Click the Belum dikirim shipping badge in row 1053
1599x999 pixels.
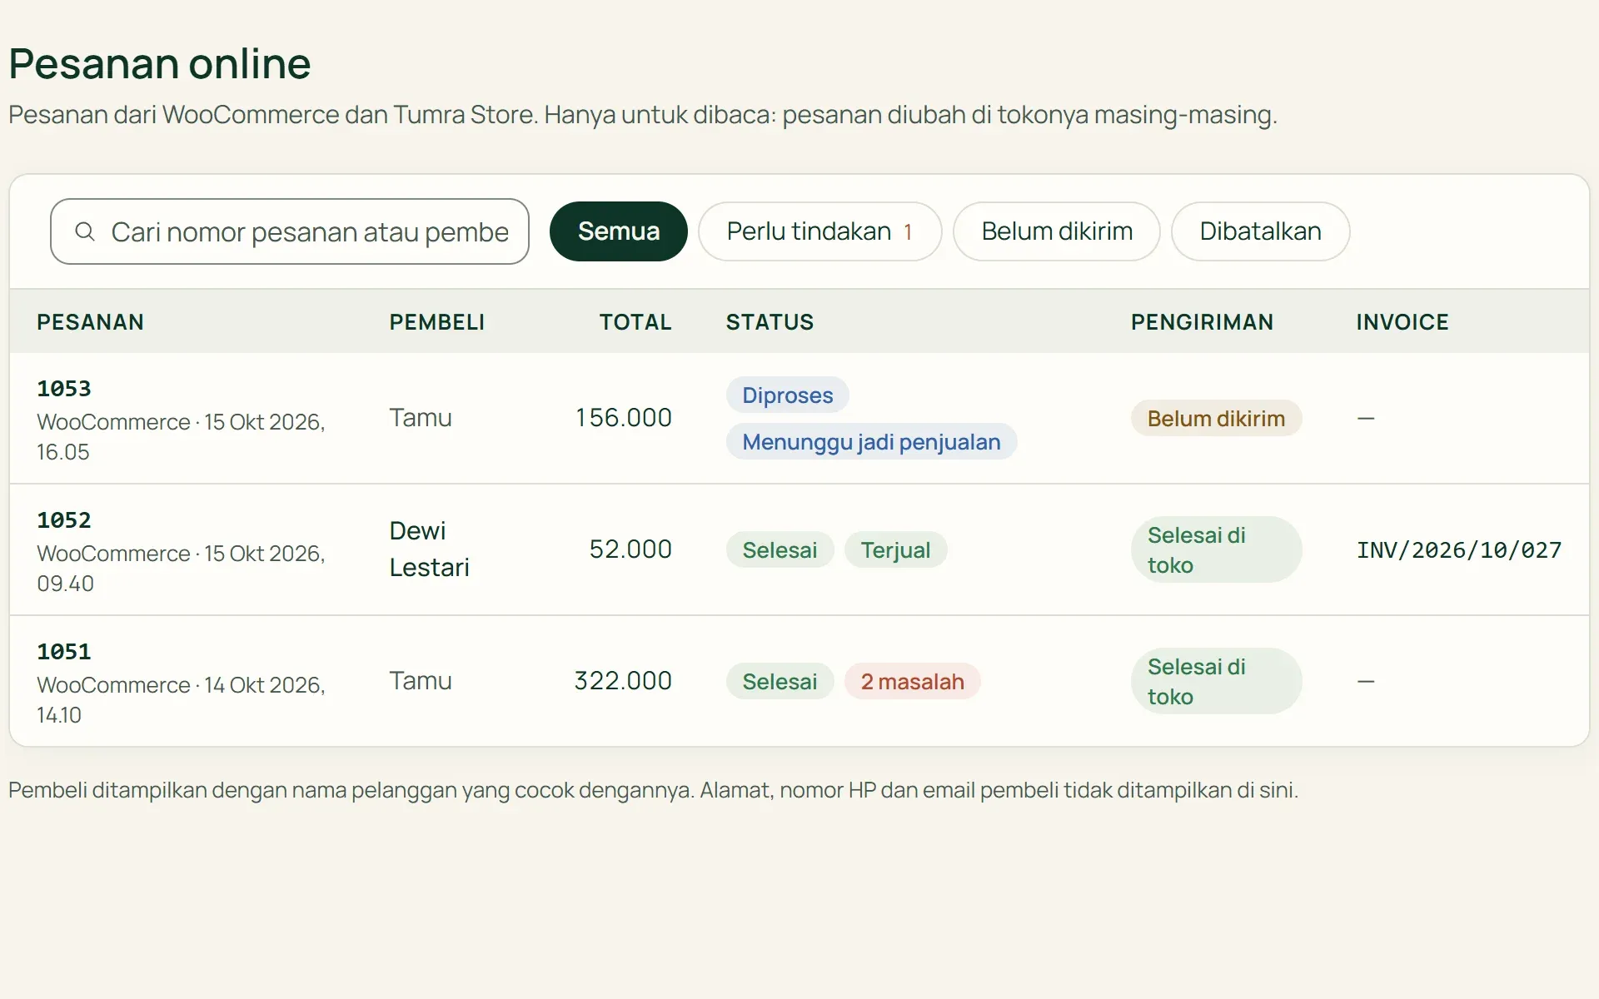[x=1216, y=419]
